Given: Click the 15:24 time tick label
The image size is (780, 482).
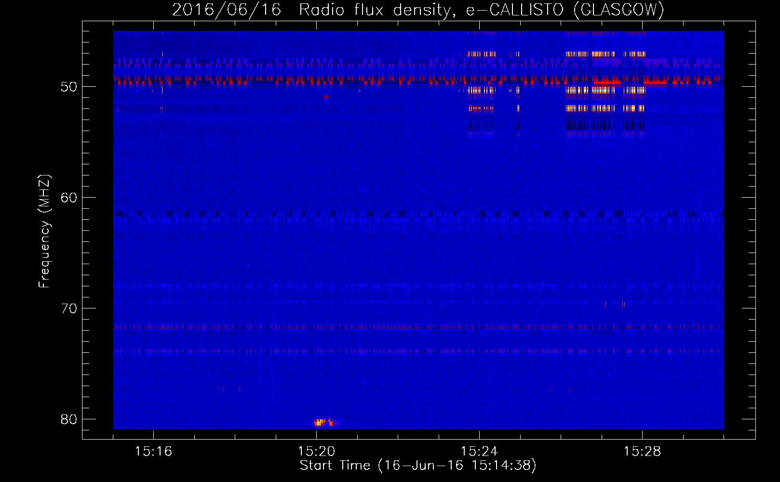Looking at the screenshot, I should point(479,452).
